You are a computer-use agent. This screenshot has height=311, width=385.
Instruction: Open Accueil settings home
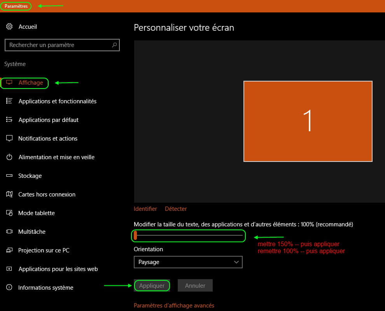click(x=28, y=26)
